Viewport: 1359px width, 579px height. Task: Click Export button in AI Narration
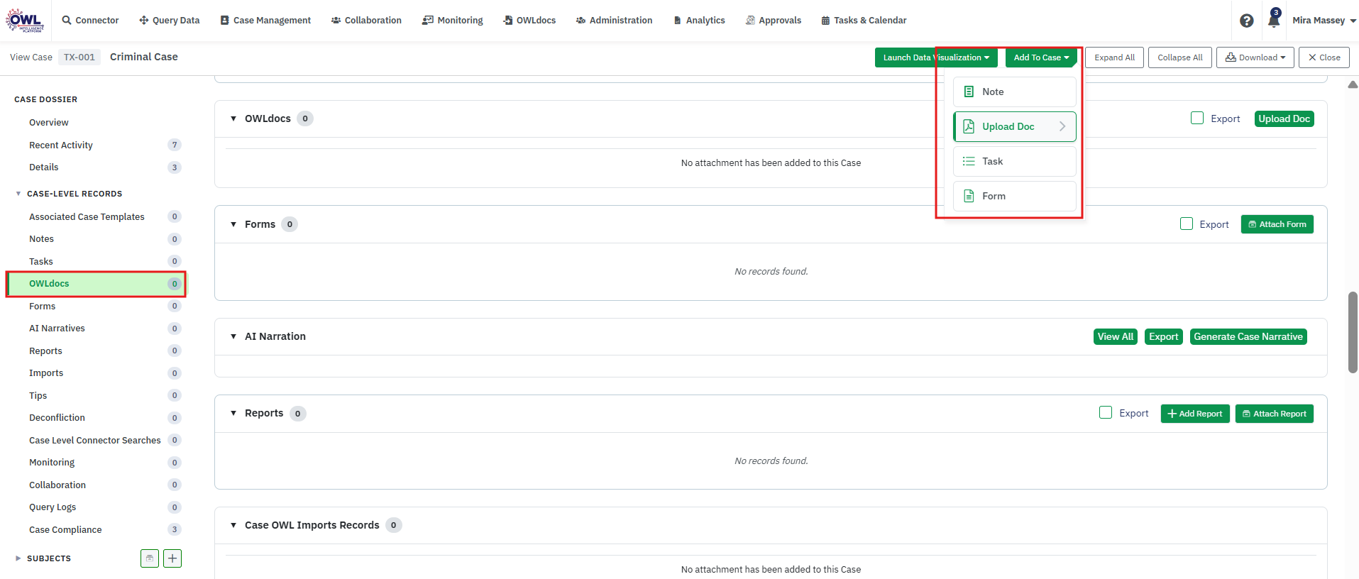[x=1164, y=336]
